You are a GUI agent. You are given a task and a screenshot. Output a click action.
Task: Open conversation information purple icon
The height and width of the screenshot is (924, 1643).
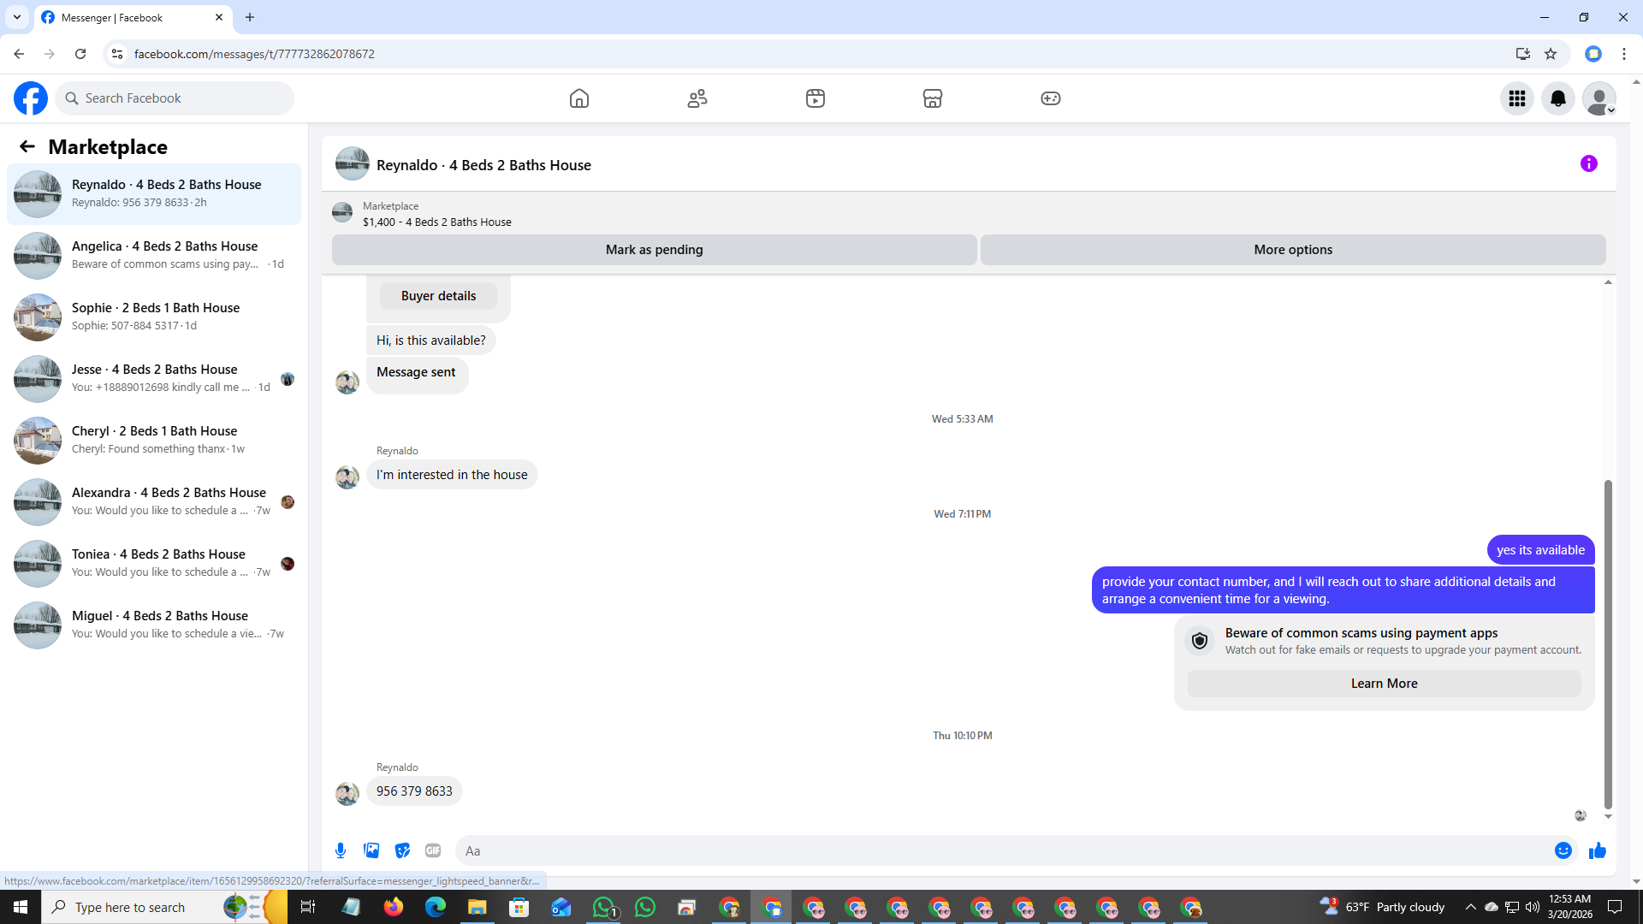click(x=1588, y=163)
